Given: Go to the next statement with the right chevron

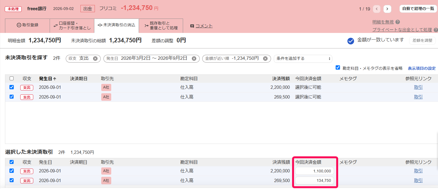Looking at the screenshot, I should pos(387,9).
